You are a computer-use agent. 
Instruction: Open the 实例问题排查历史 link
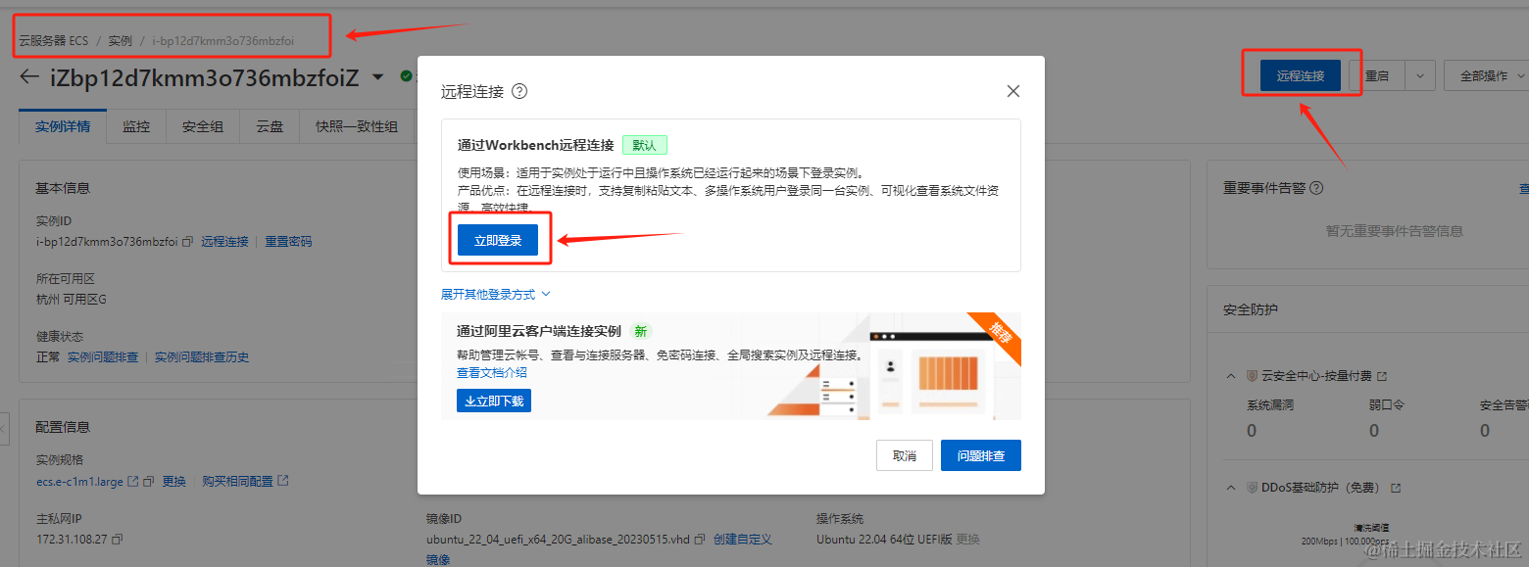tap(202, 357)
